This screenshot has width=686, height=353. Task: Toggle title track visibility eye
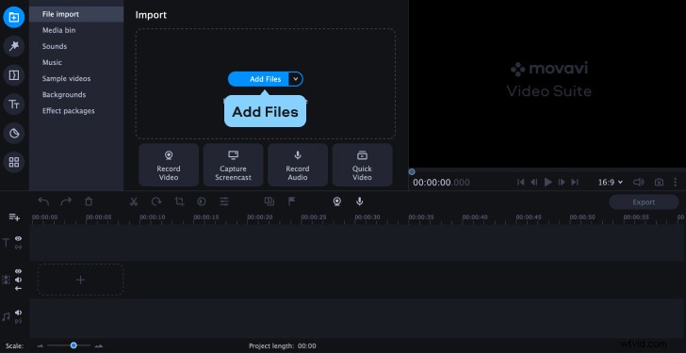(19, 238)
